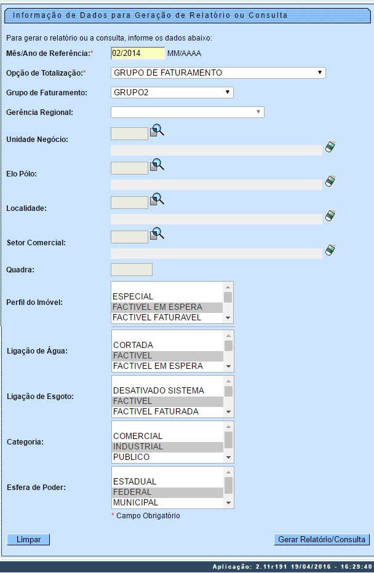Screen dimensions: 374x573
Task: Click the eraser icon for Localidade
Action: point(330,216)
